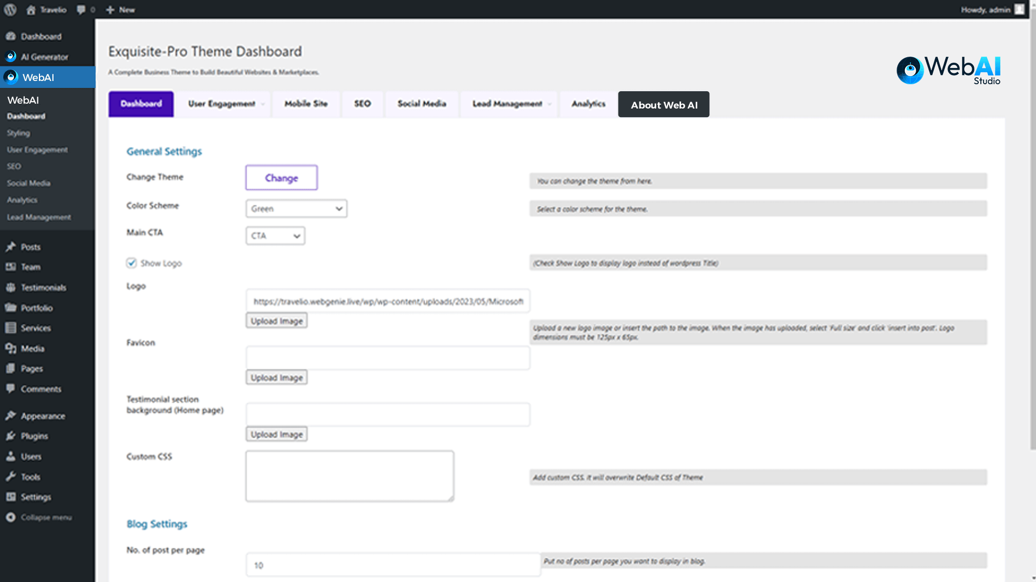
Task: Click the Travelio site home icon
Action: (x=31, y=10)
